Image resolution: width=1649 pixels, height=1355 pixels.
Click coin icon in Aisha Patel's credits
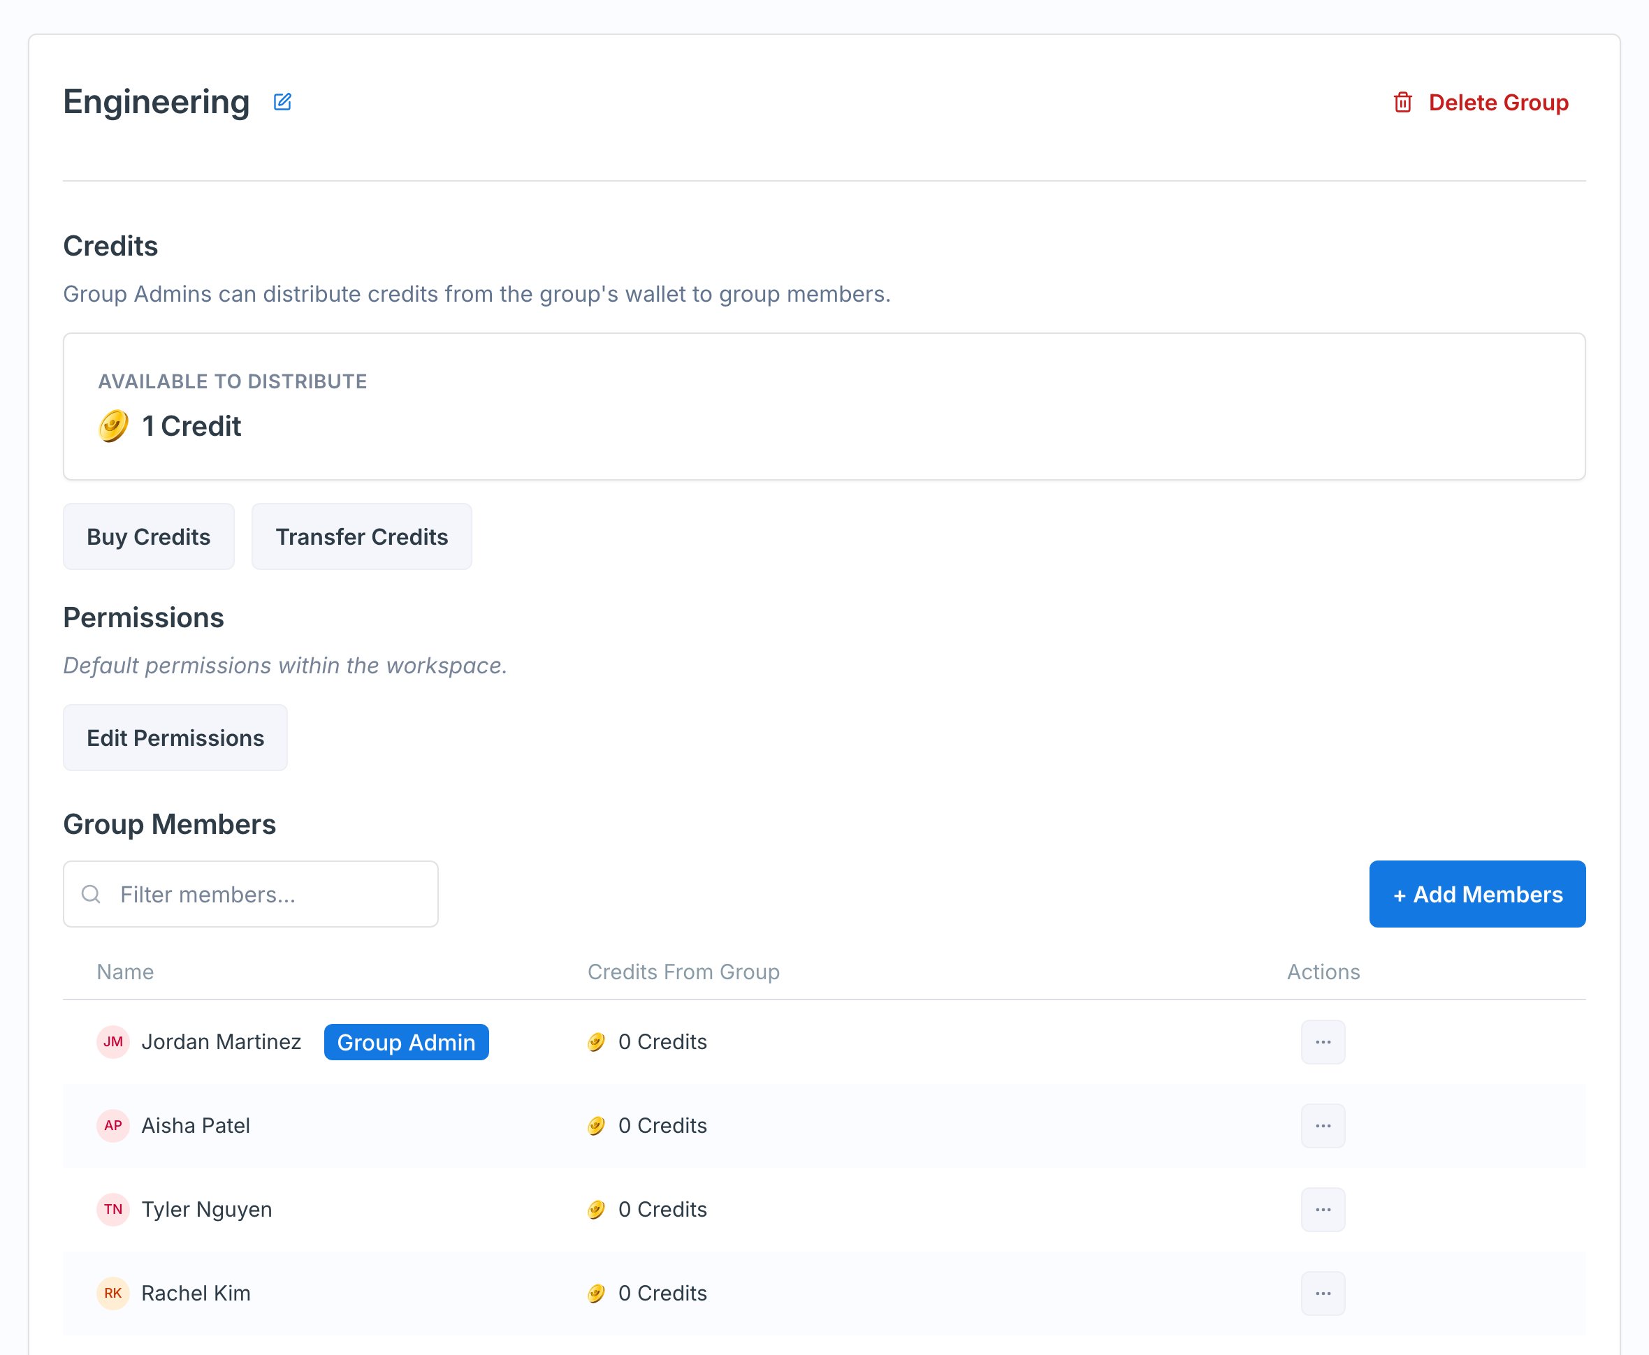597,1125
